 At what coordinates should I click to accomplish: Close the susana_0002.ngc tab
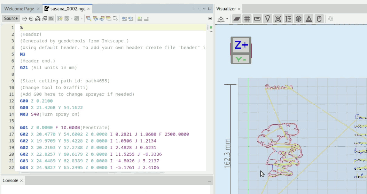88,9
